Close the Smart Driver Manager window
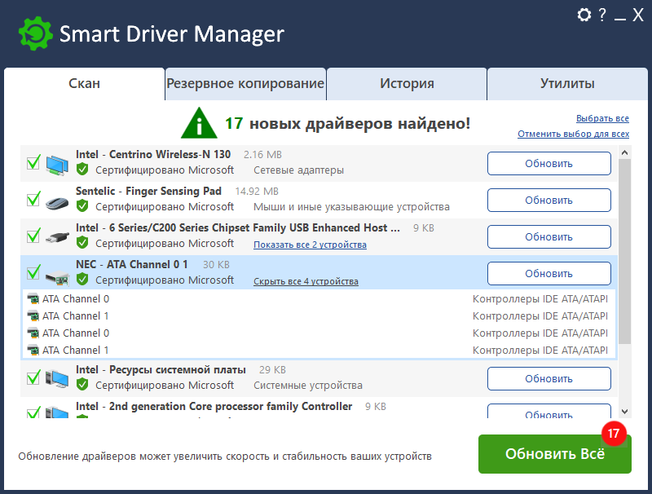This screenshot has height=494, width=652. pyautogui.click(x=638, y=15)
